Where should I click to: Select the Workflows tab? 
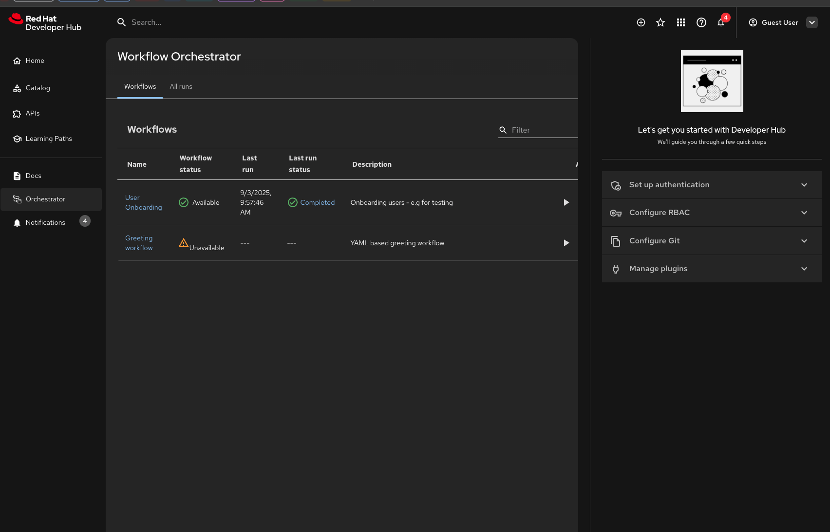140,87
